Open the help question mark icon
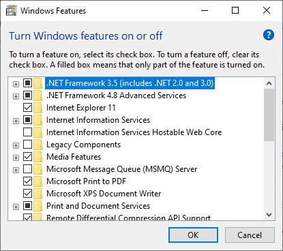283x251 pixels. 269,35
